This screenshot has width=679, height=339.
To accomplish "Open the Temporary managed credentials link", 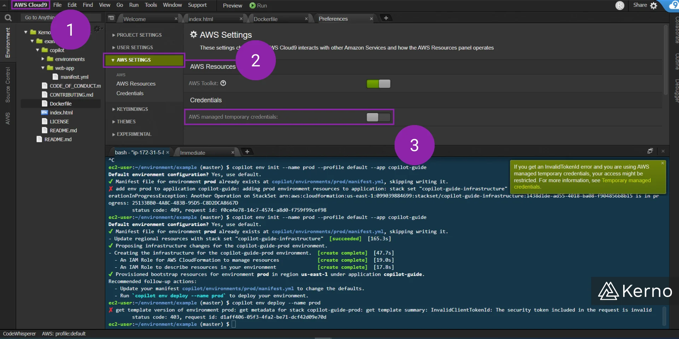I will click(x=626, y=180).
